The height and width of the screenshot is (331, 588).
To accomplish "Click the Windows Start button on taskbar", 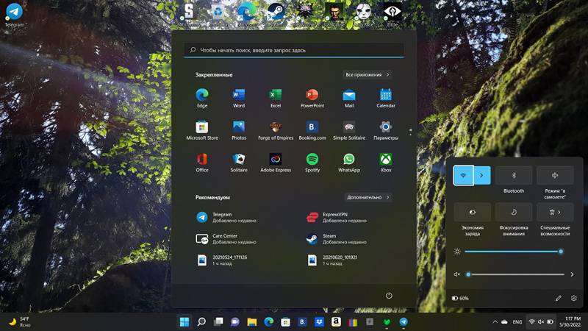I will point(184,321).
